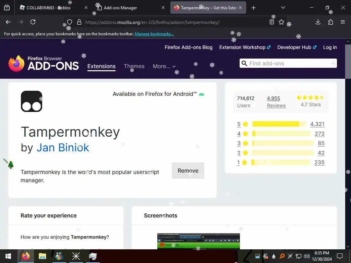Open volume control in system tray
The height and width of the screenshot is (263, 351).
coord(307,256)
